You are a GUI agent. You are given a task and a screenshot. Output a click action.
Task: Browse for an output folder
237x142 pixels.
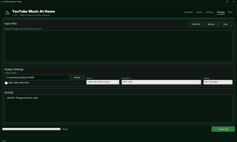click(x=77, y=77)
